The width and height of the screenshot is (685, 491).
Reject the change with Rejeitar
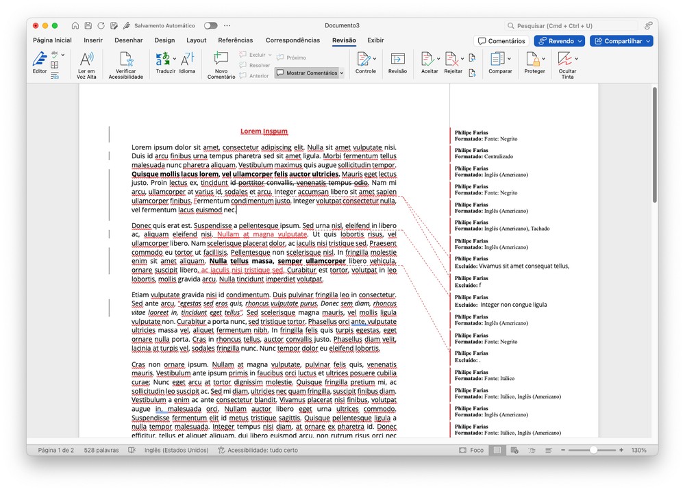click(451, 61)
